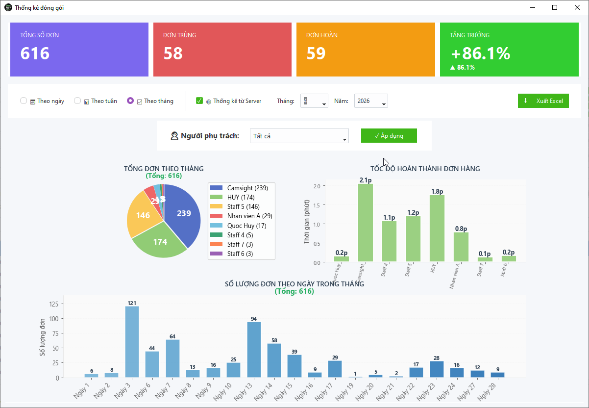589x408 pixels.
Task: Click the Camsight blue legend swatch
Action: 216,188
